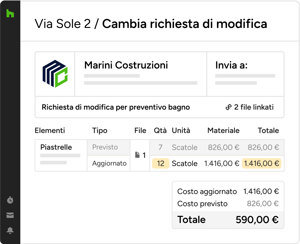Open the mail inbox icon in sidebar

click(x=10, y=216)
